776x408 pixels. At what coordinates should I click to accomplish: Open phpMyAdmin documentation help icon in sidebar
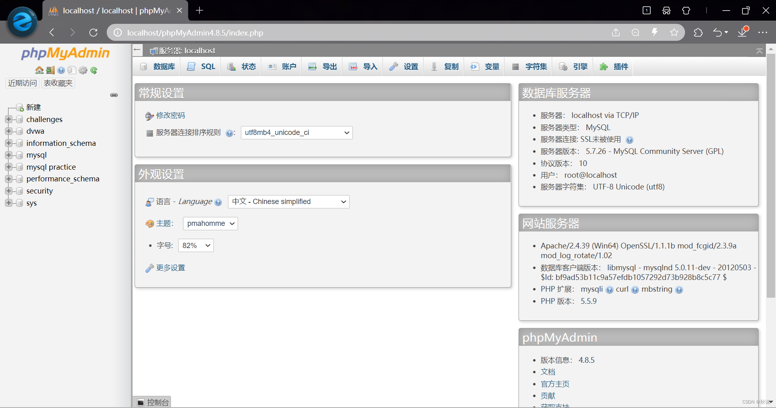(x=61, y=70)
